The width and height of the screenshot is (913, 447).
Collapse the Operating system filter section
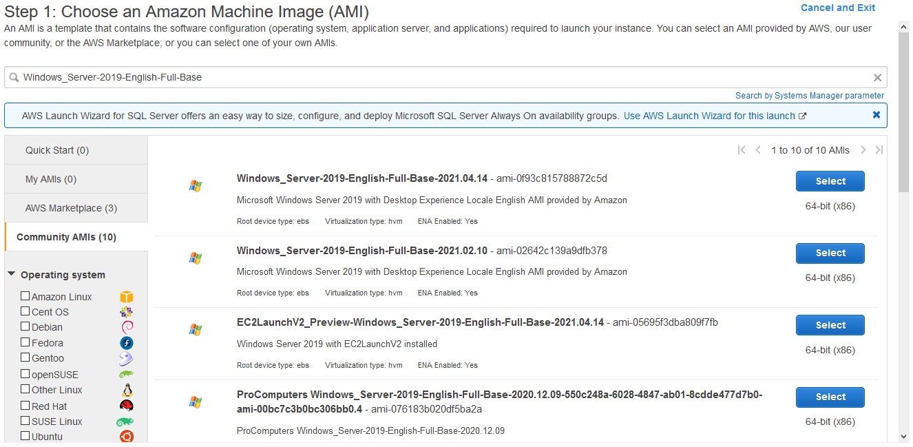(12, 274)
